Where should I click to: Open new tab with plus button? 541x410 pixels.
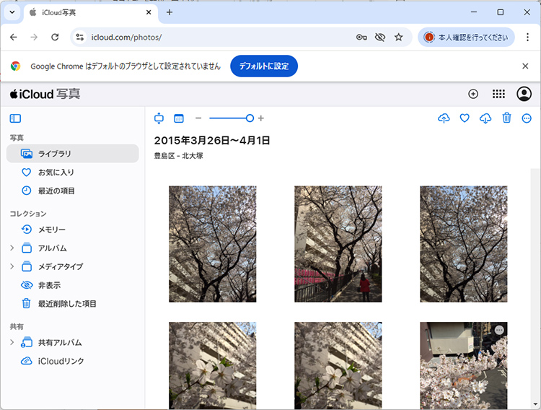pyautogui.click(x=170, y=12)
